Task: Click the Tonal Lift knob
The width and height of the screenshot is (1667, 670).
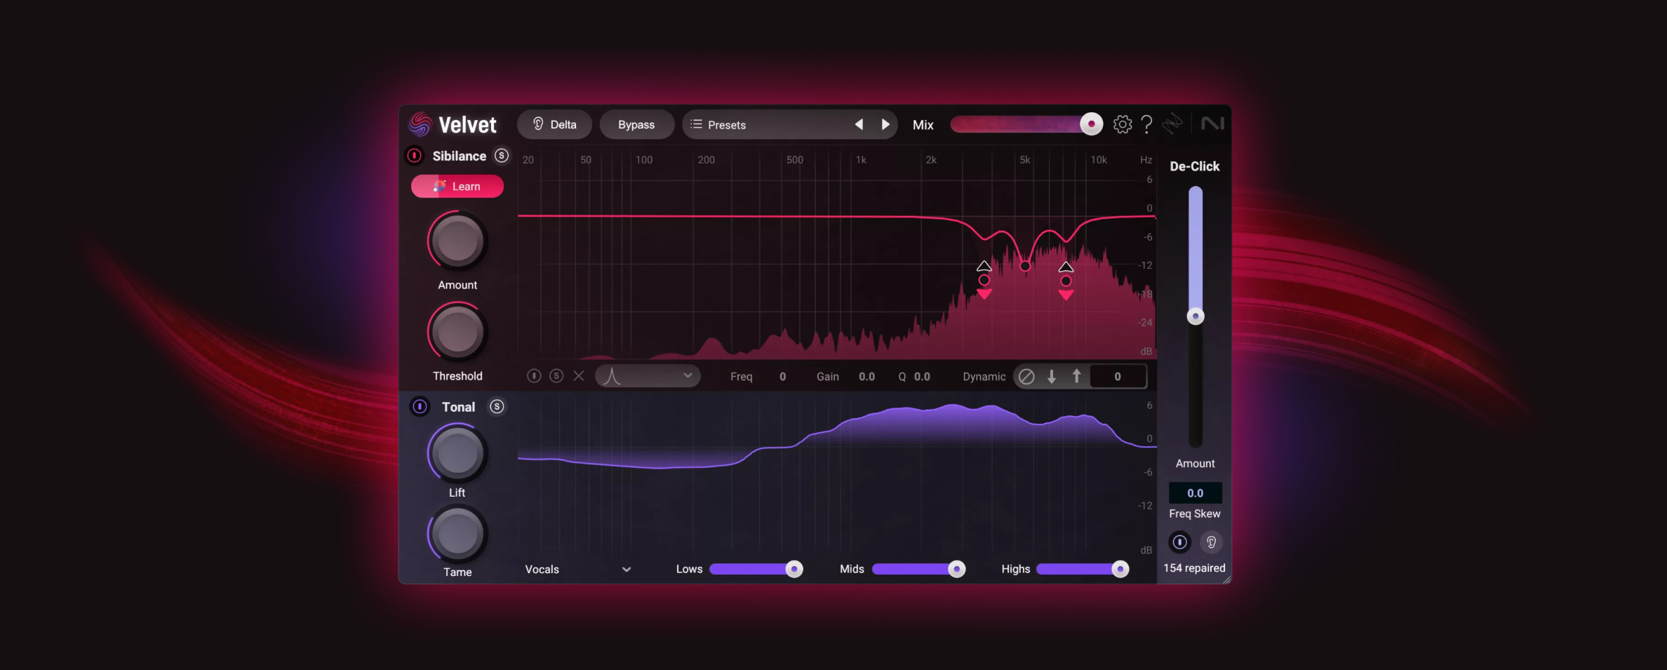Action: 457,453
